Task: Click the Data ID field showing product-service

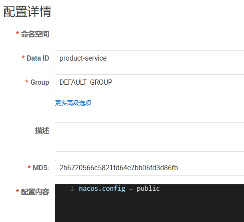Action: point(149,58)
